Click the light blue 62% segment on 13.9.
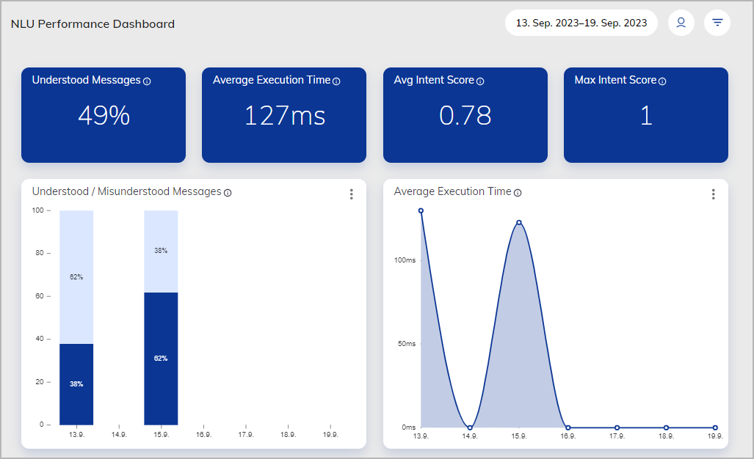754x459 pixels. click(76, 276)
